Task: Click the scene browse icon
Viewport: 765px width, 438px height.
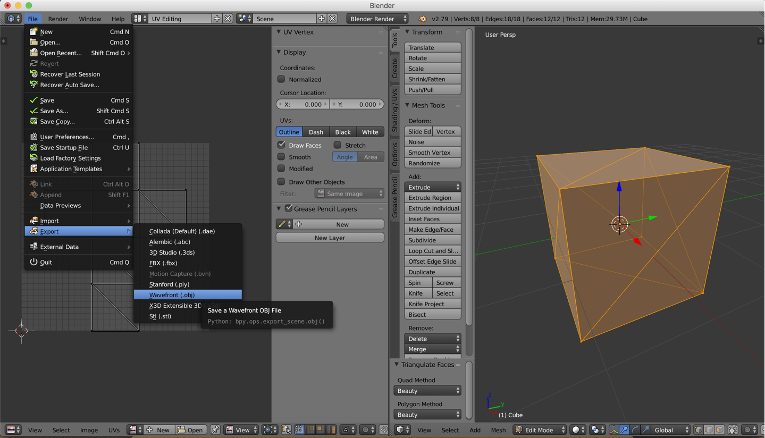Action: (245, 19)
